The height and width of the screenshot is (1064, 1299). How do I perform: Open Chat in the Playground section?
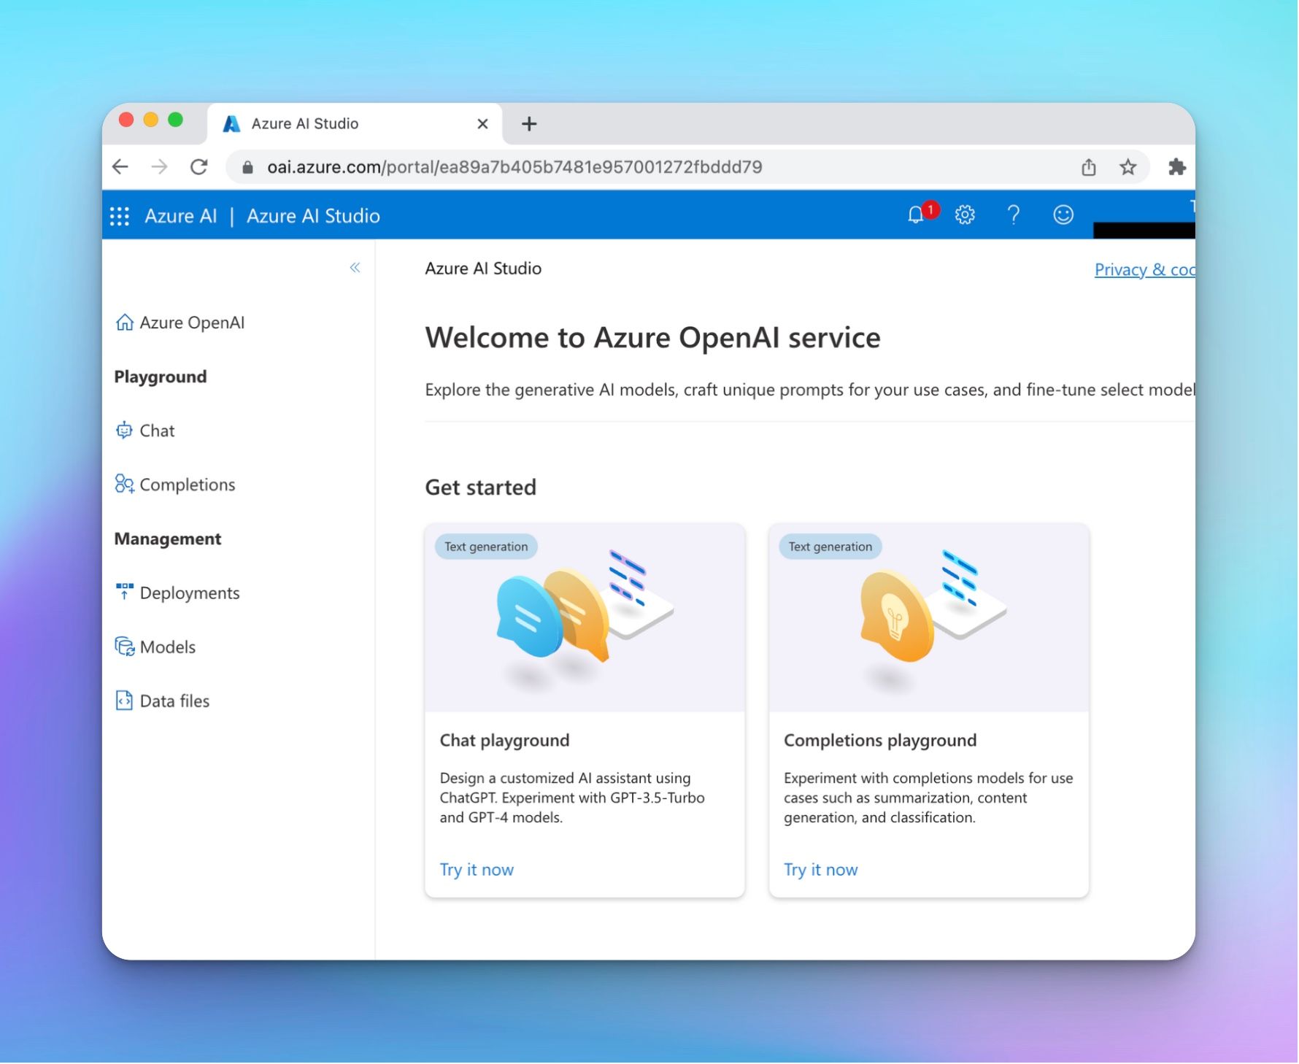point(145,431)
